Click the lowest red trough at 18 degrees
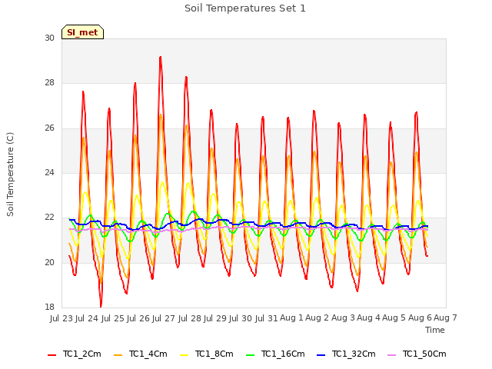 (x=101, y=306)
